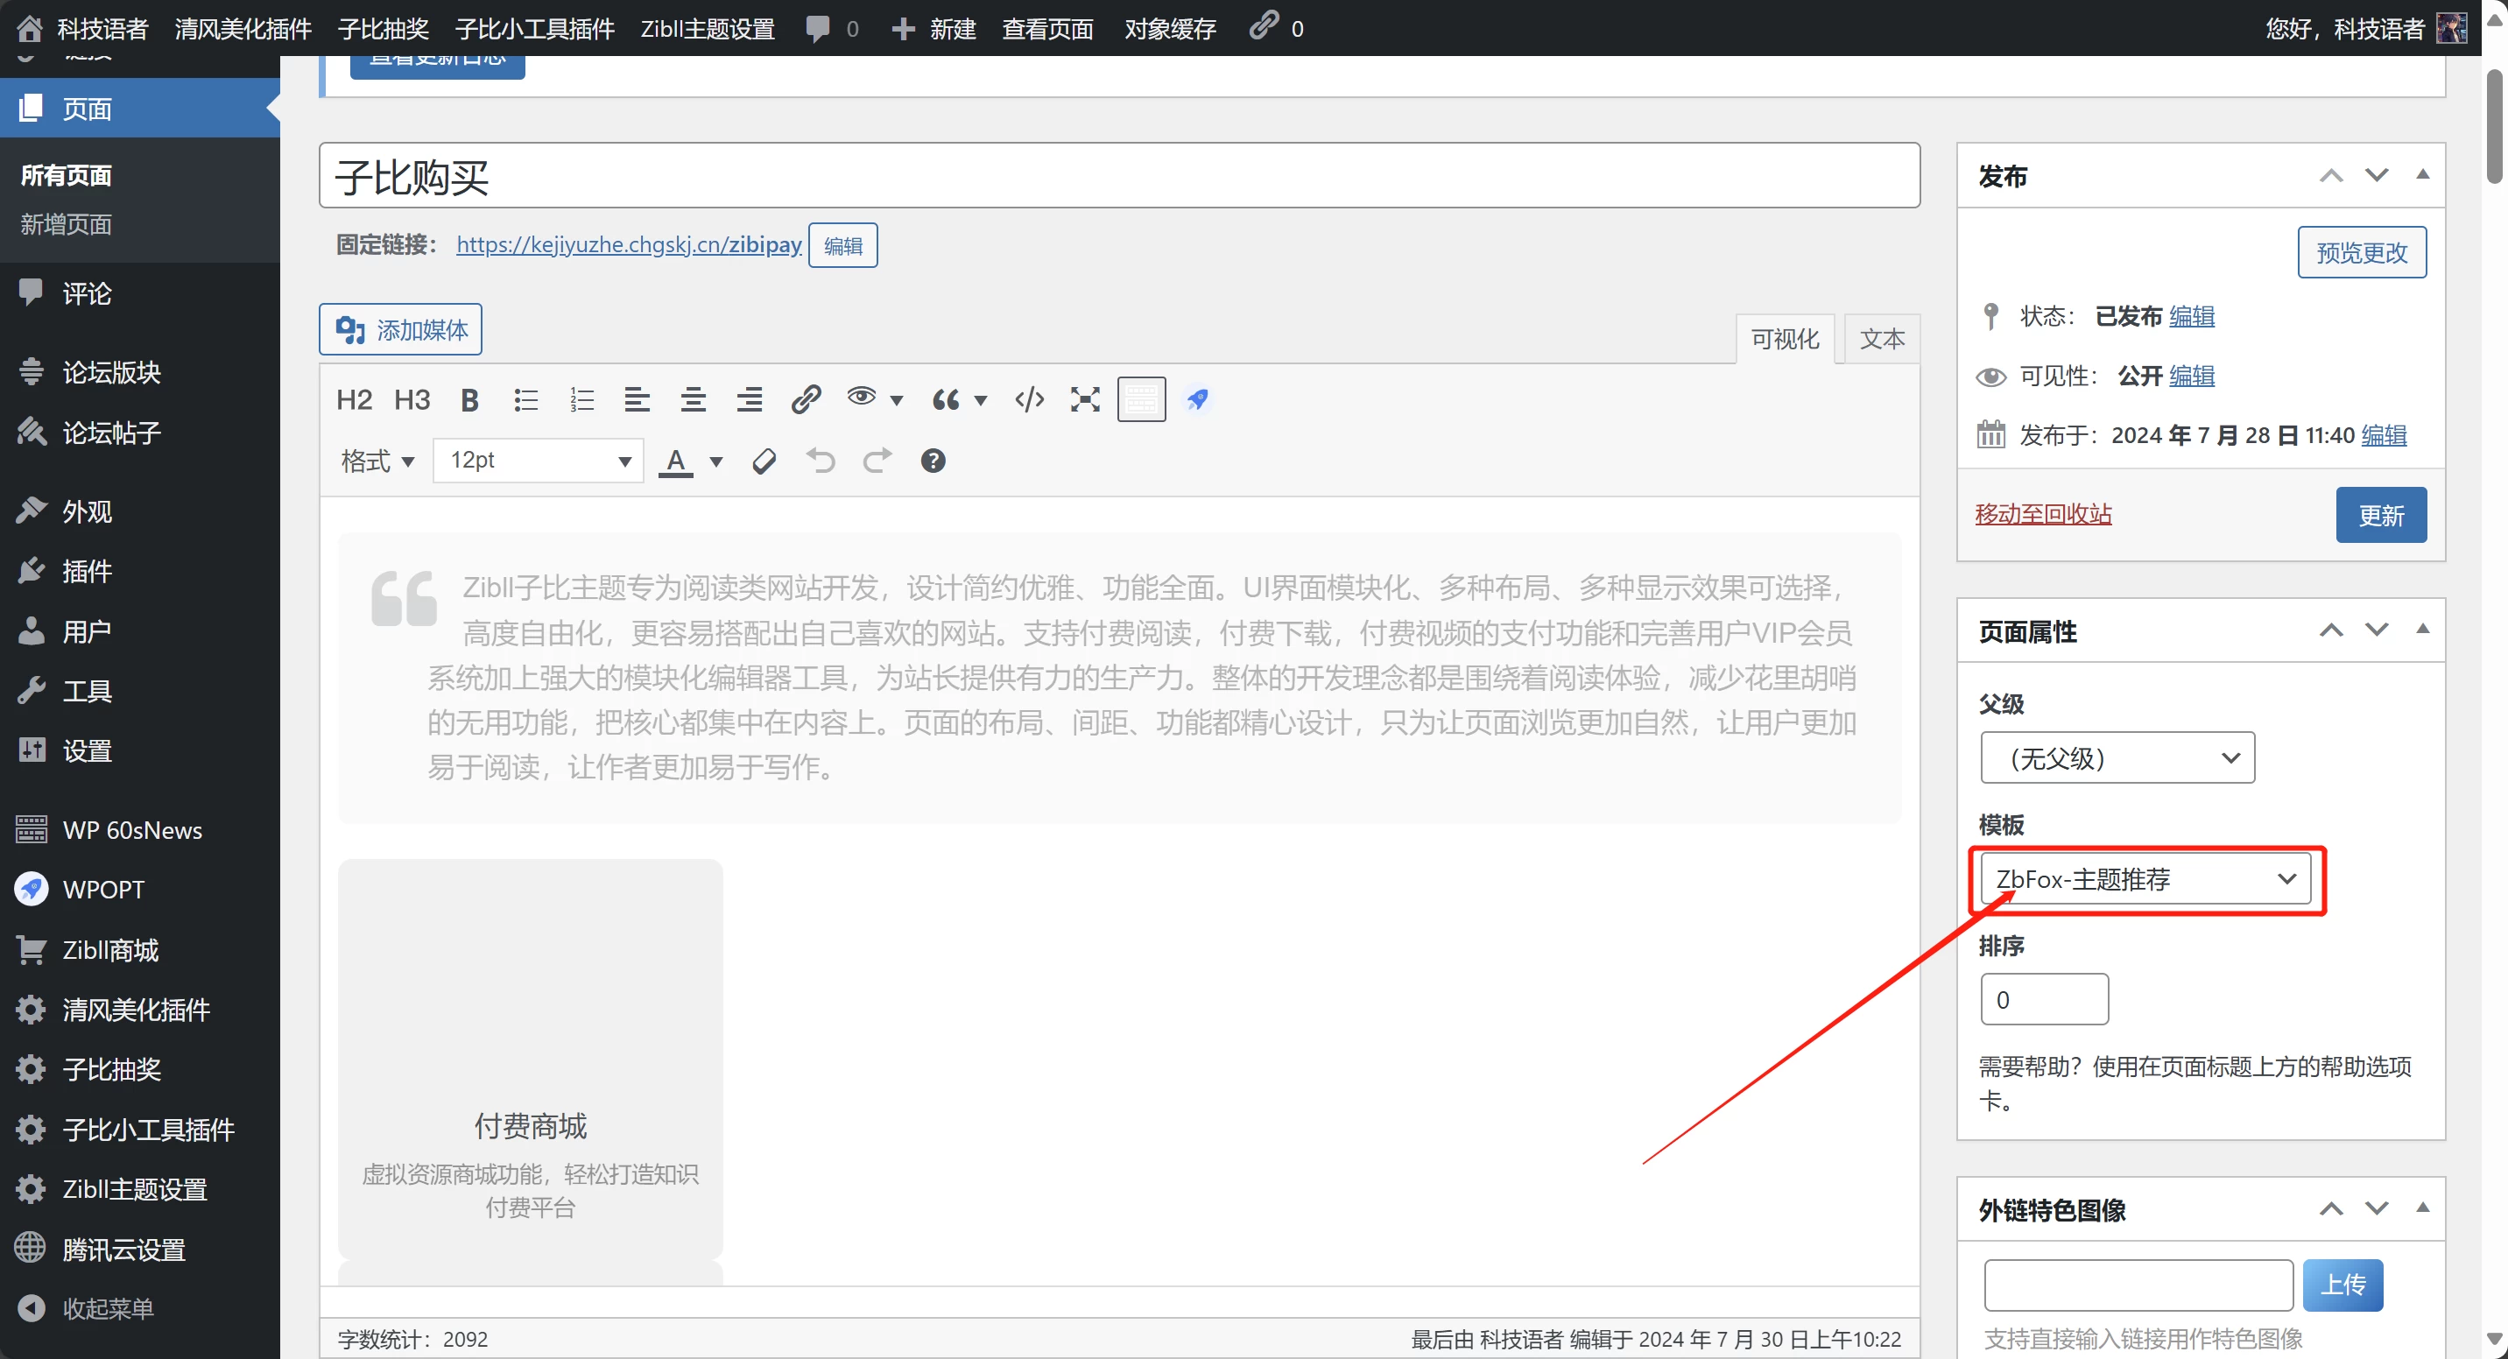The image size is (2508, 1359).
Task: Undo the last edit
Action: tap(821, 461)
